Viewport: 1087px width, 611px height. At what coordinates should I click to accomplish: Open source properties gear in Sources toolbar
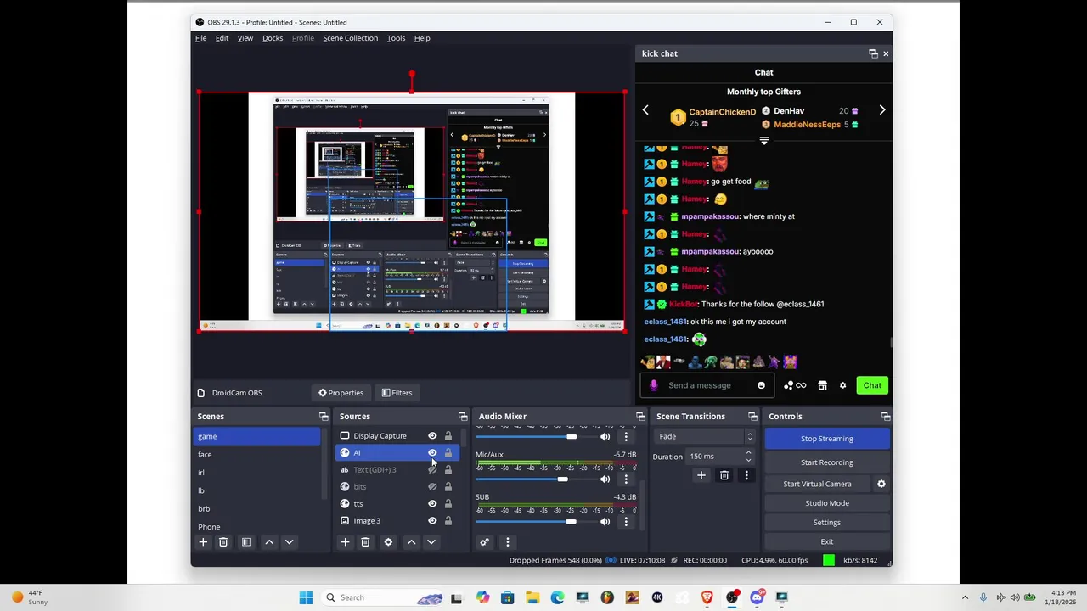tap(388, 542)
